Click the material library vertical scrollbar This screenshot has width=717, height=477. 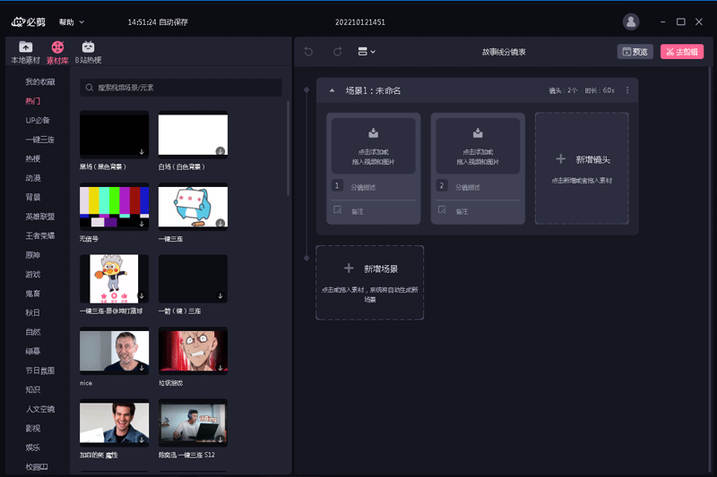(288, 149)
